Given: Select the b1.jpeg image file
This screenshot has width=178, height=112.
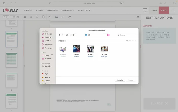Looking at the screenshot, I should pos(104,51).
